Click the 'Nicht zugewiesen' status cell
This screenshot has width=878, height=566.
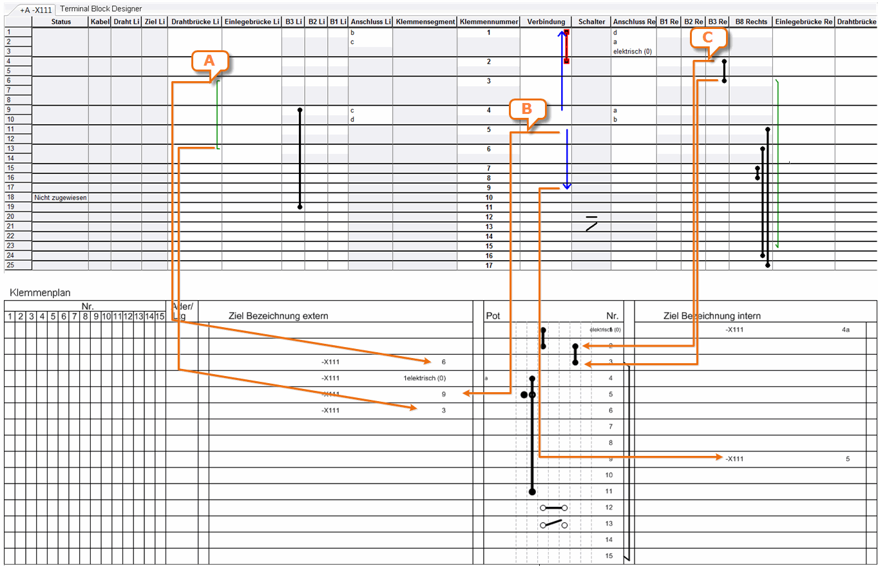tap(61, 198)
